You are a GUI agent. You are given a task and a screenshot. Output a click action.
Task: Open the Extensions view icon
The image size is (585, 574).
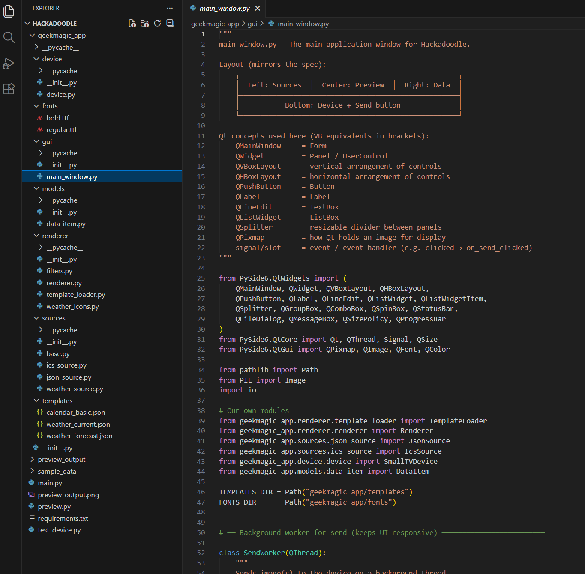9,89
